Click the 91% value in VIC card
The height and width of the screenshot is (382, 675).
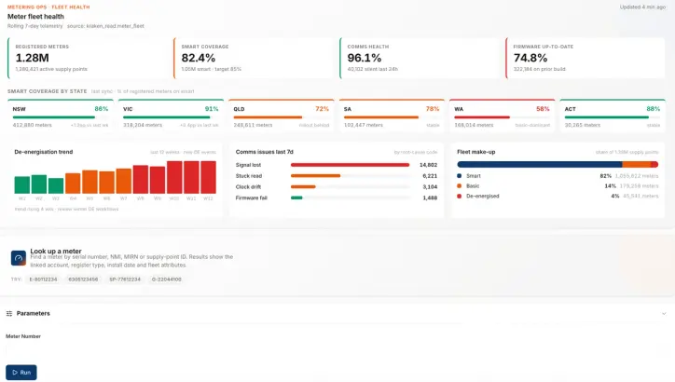click(212, 109)
